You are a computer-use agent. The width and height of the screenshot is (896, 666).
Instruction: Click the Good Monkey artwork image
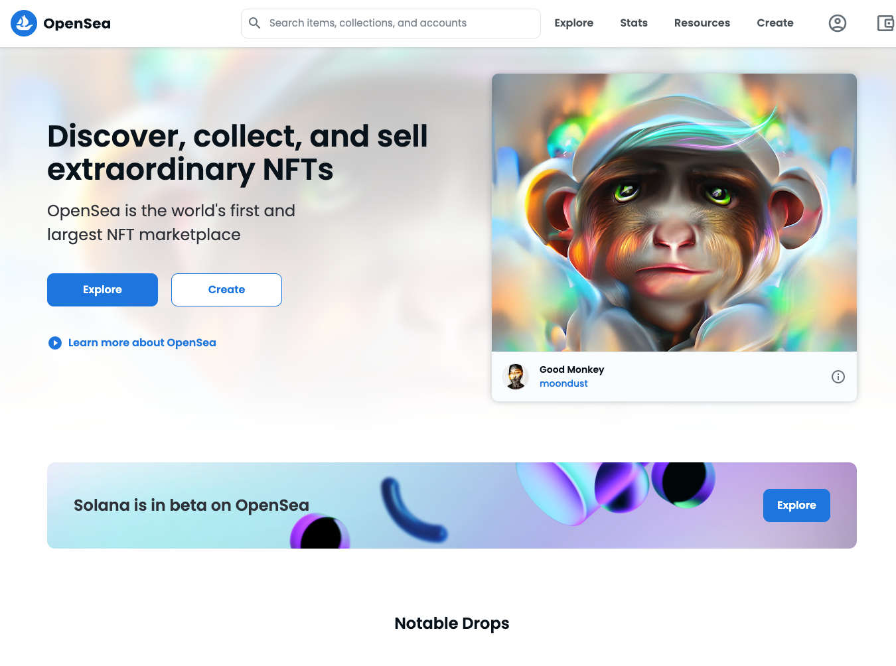674,212
